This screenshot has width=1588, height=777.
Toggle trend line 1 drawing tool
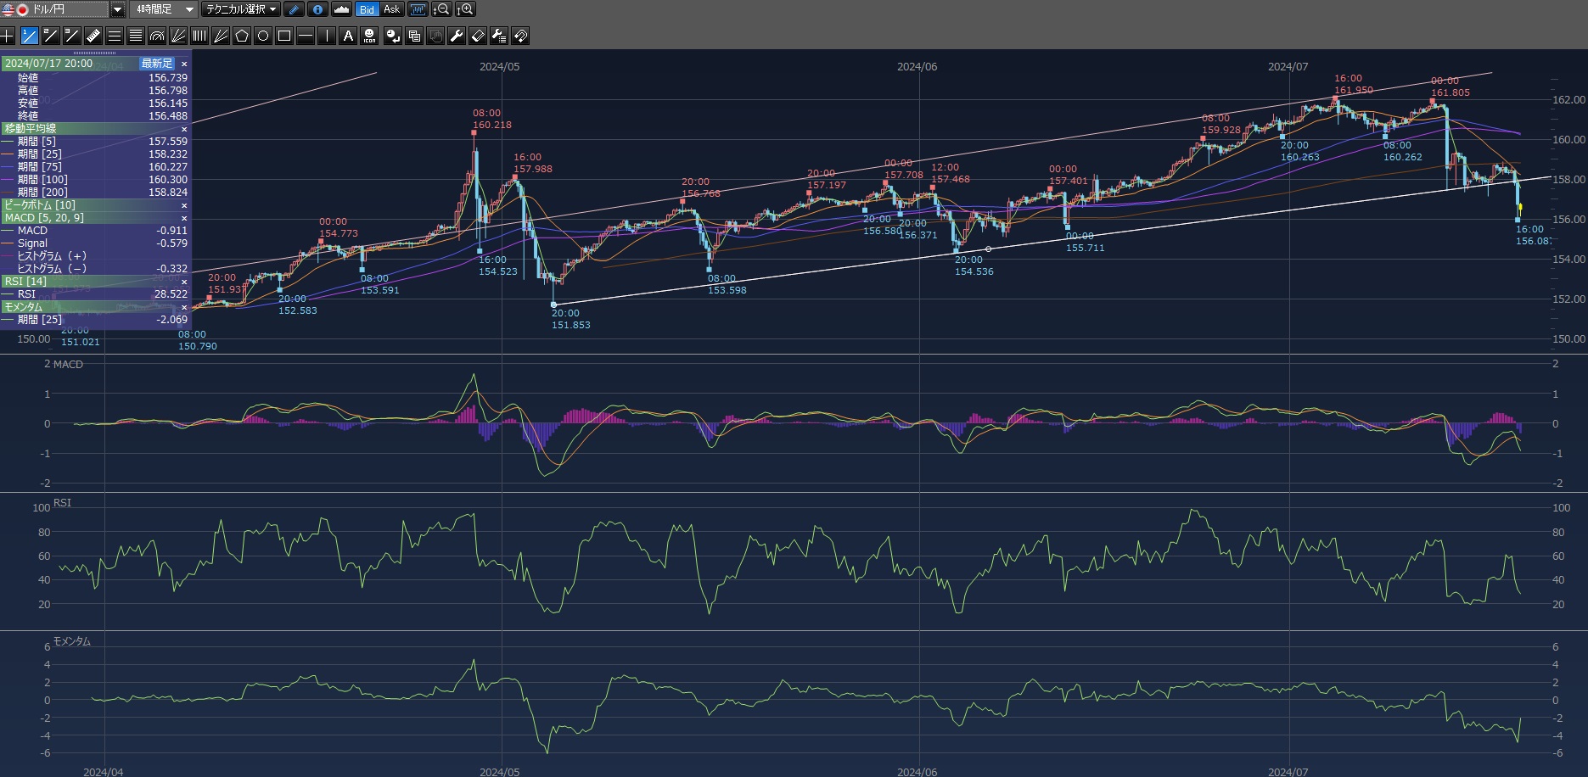(x=30, y=36)
